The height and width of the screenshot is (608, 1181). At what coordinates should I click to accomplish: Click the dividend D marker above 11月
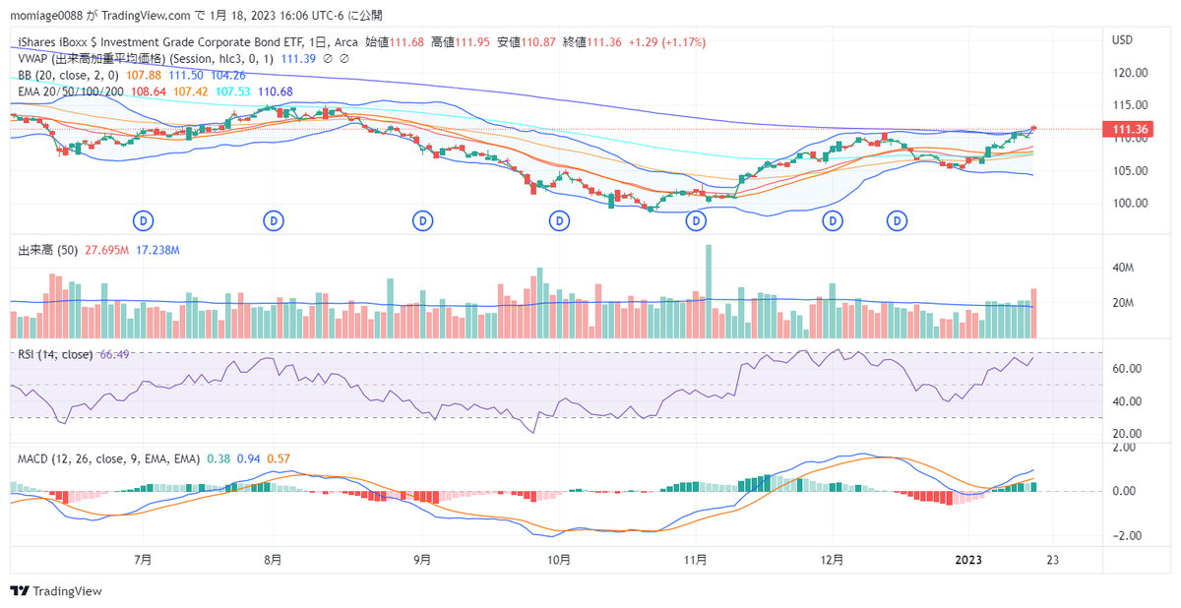[x=696, y=220]
